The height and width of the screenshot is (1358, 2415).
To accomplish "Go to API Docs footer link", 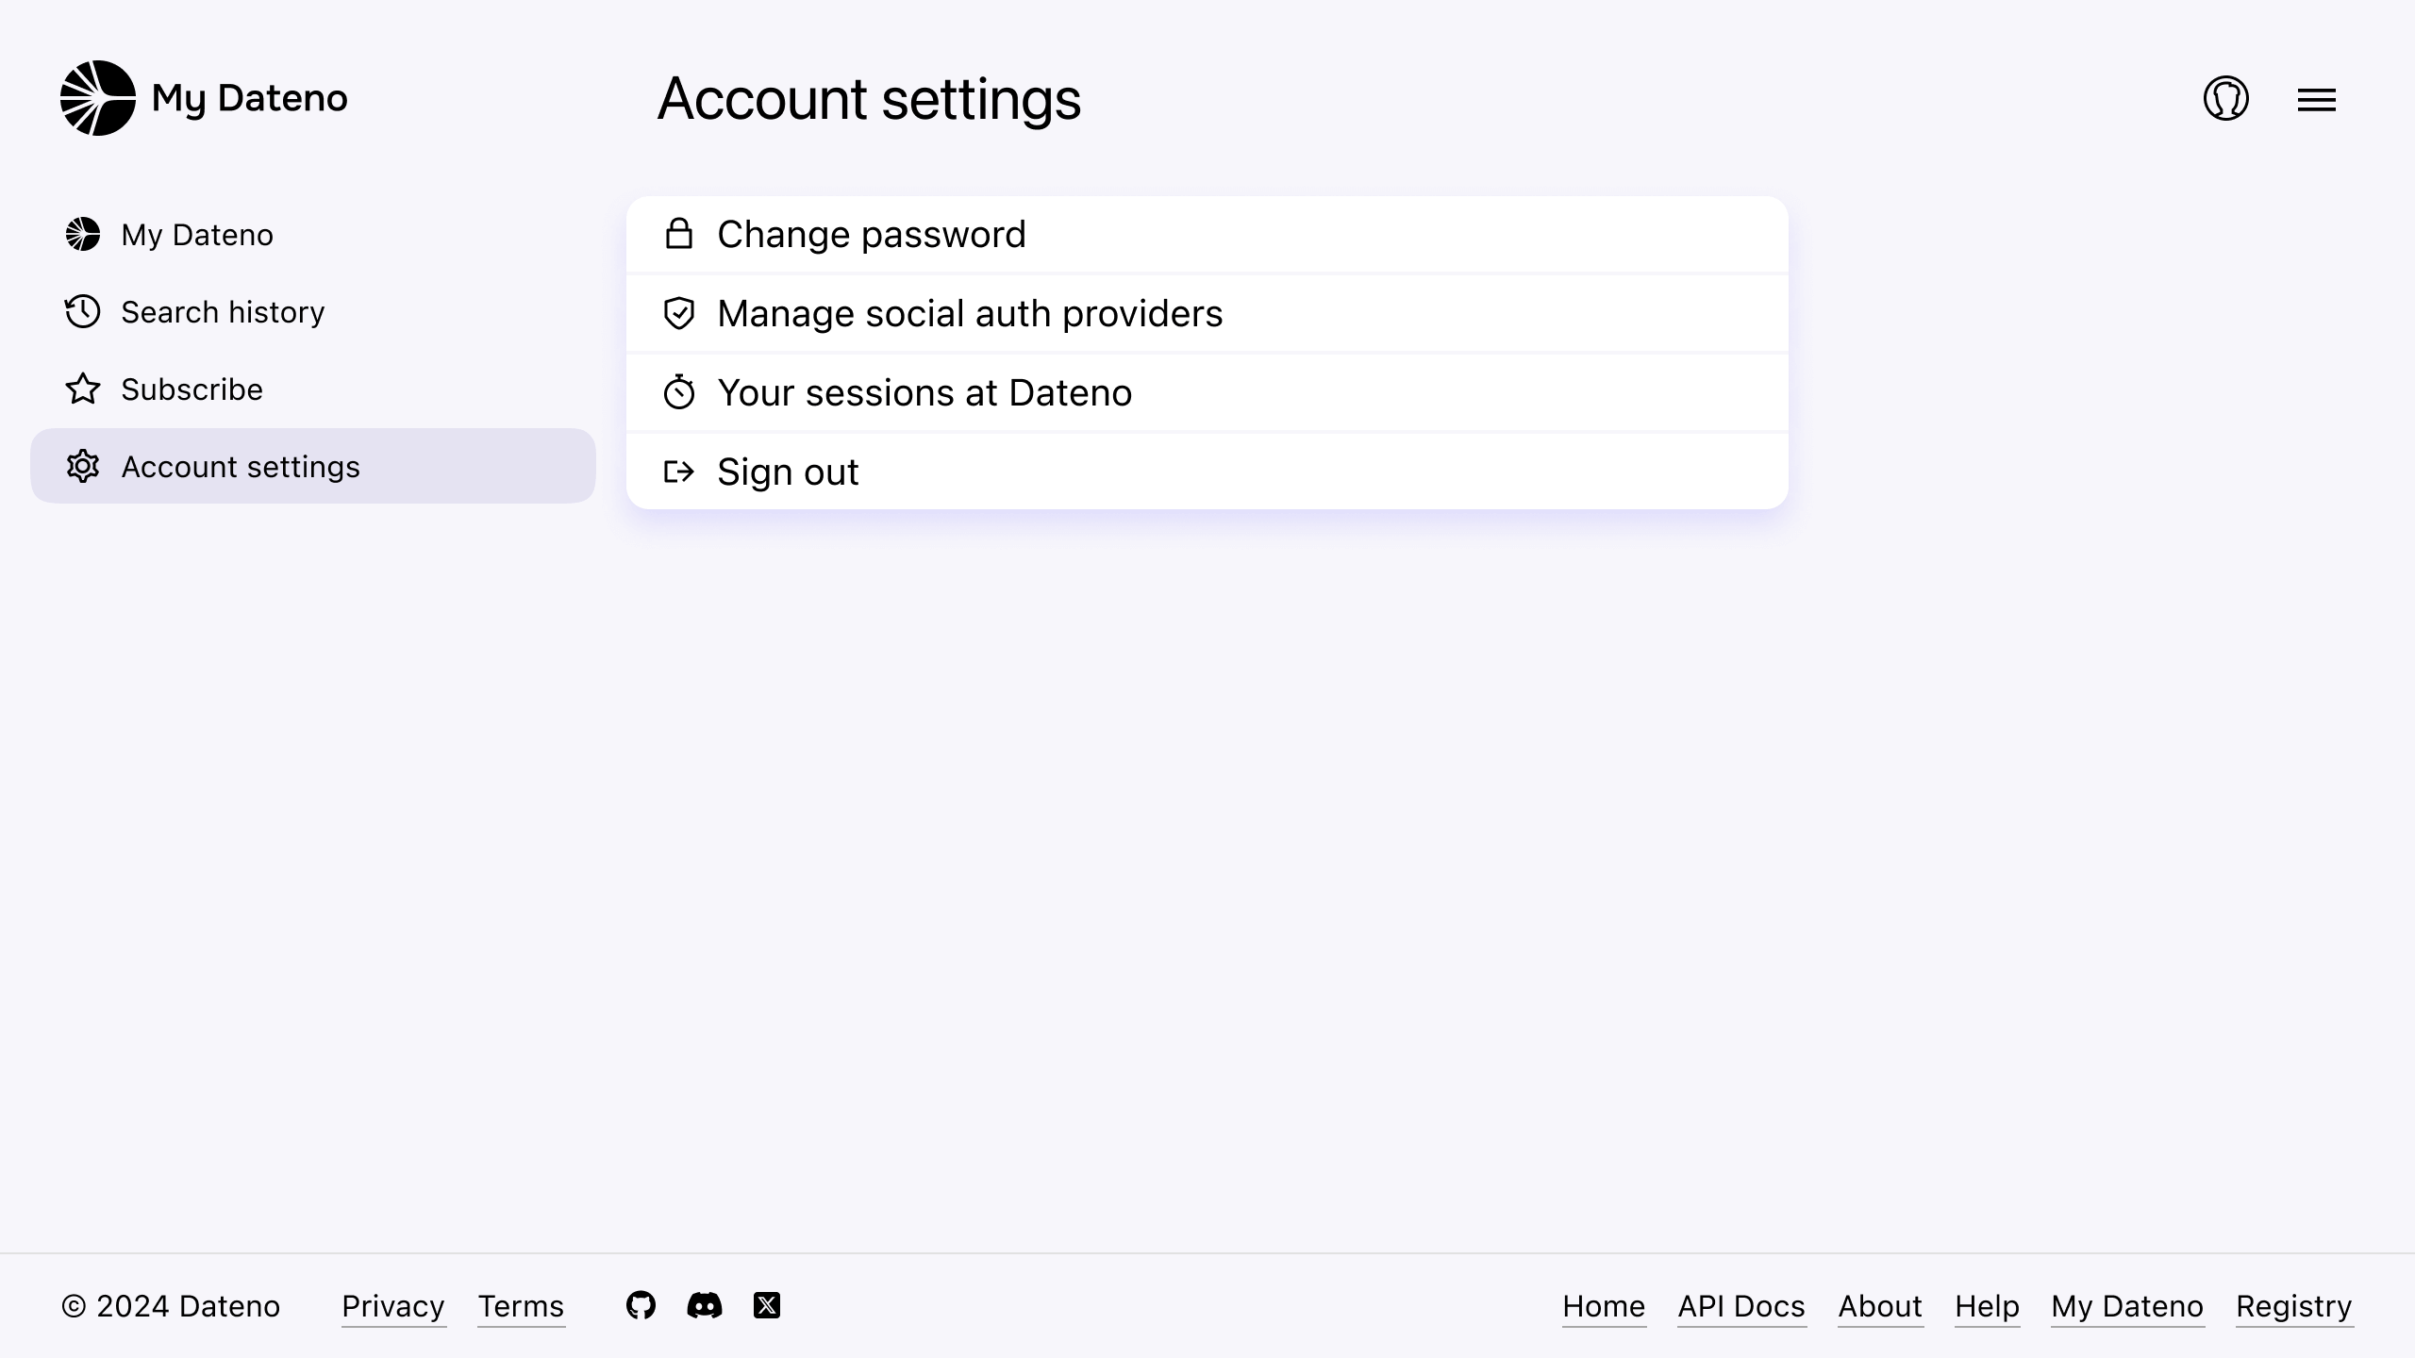I will [x=1740, y=1306].
